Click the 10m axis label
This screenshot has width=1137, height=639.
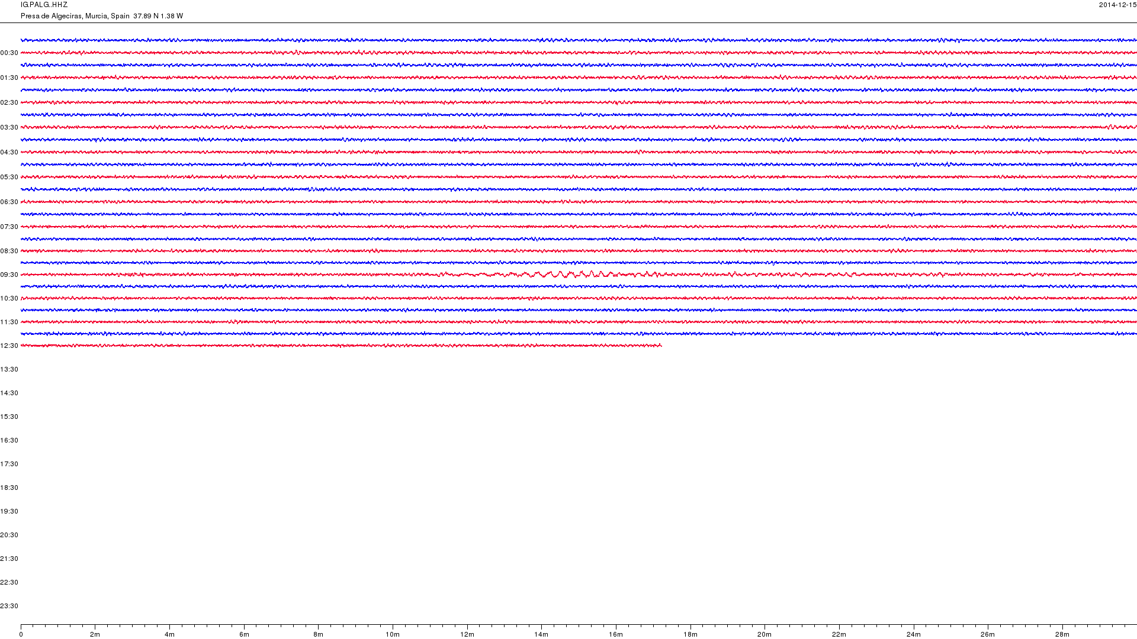[393, 634]
